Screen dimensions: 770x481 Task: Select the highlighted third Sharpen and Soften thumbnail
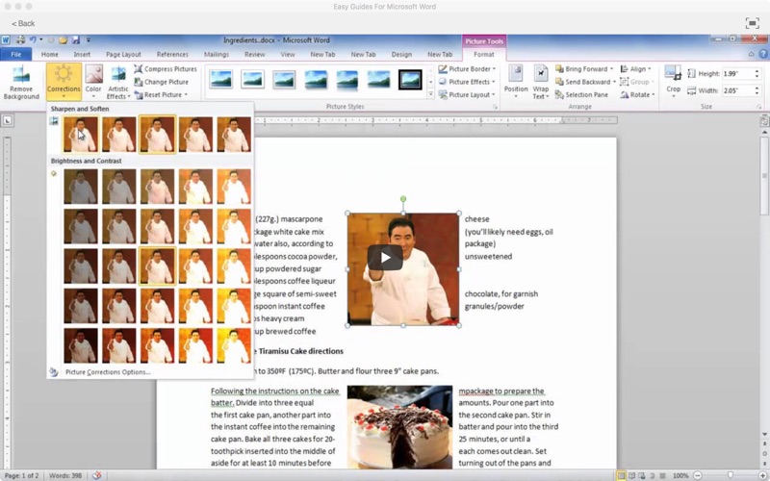157,135
